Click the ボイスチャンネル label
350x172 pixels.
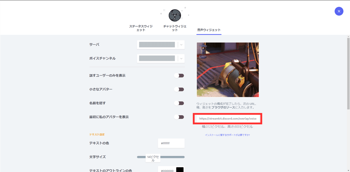[x=102, y=58]
